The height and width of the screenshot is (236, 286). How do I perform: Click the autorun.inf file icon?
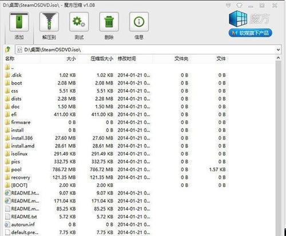pos(7,225)
